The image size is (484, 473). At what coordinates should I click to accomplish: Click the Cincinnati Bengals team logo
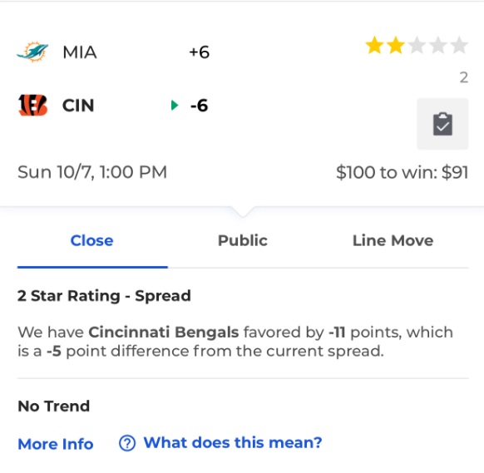coord(32,106)
